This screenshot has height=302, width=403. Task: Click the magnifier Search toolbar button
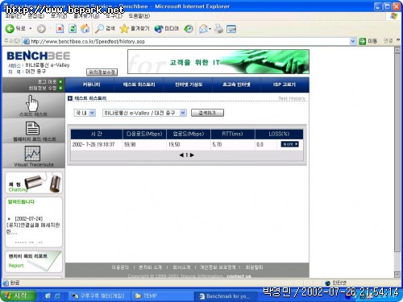105,28
